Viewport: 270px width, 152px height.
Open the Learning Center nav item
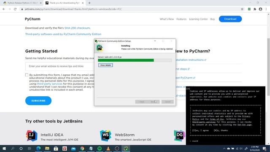click(198, 19)
